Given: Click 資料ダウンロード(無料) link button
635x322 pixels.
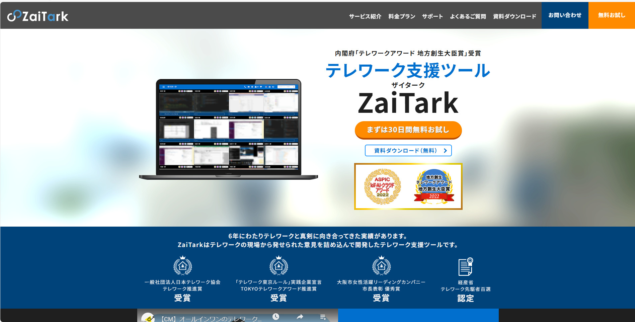Looking at the screenshot, I should pyautogui.click(x=408, y=151).
